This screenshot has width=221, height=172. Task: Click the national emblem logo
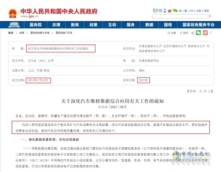(13, 13)
